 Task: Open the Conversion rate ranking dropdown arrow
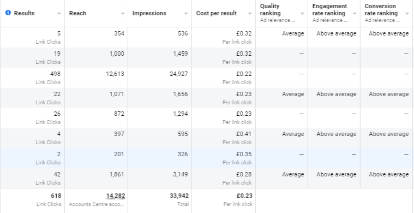(407, 14)
